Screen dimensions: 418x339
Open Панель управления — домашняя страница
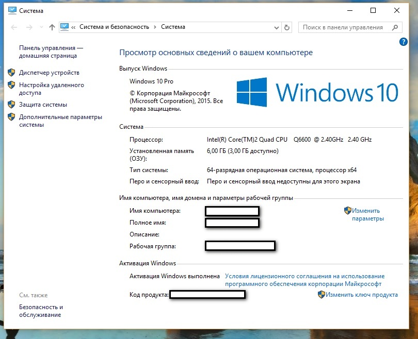click(x=51, y=52)
